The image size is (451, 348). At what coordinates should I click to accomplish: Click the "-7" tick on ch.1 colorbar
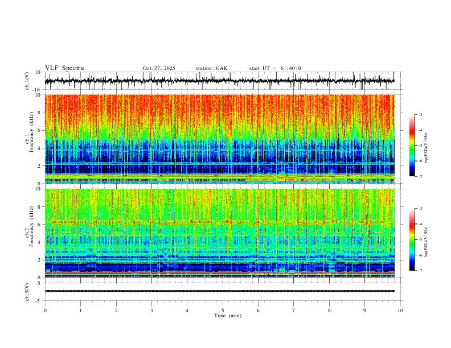pos(420,177)
